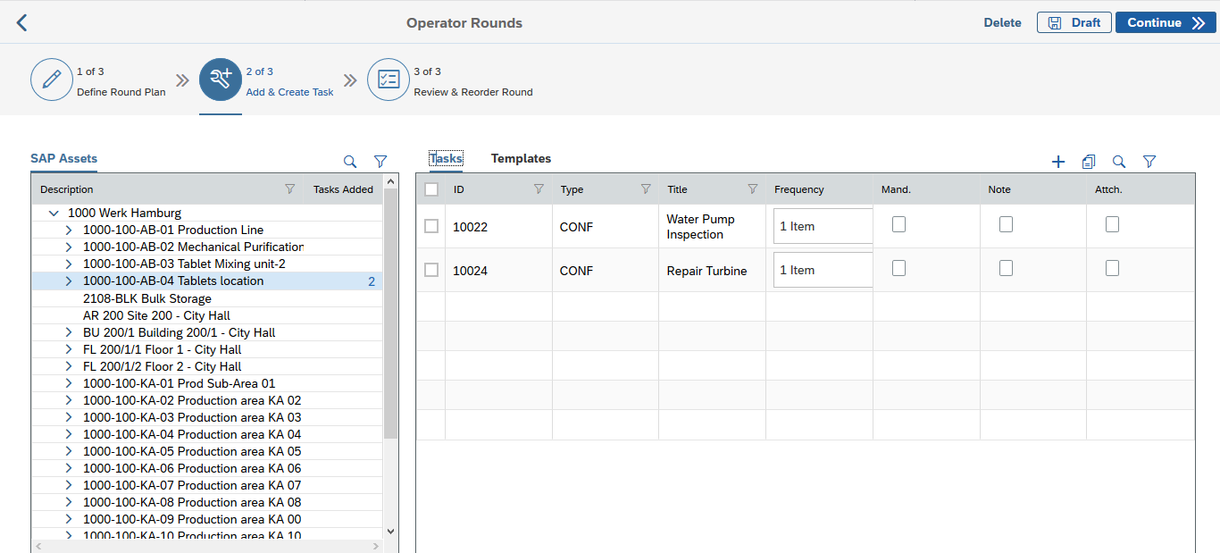This screenshot has width=1220, height=553.
Task: Collapse the 1000 Werk Hamburg node
Action: pos(54,214)
